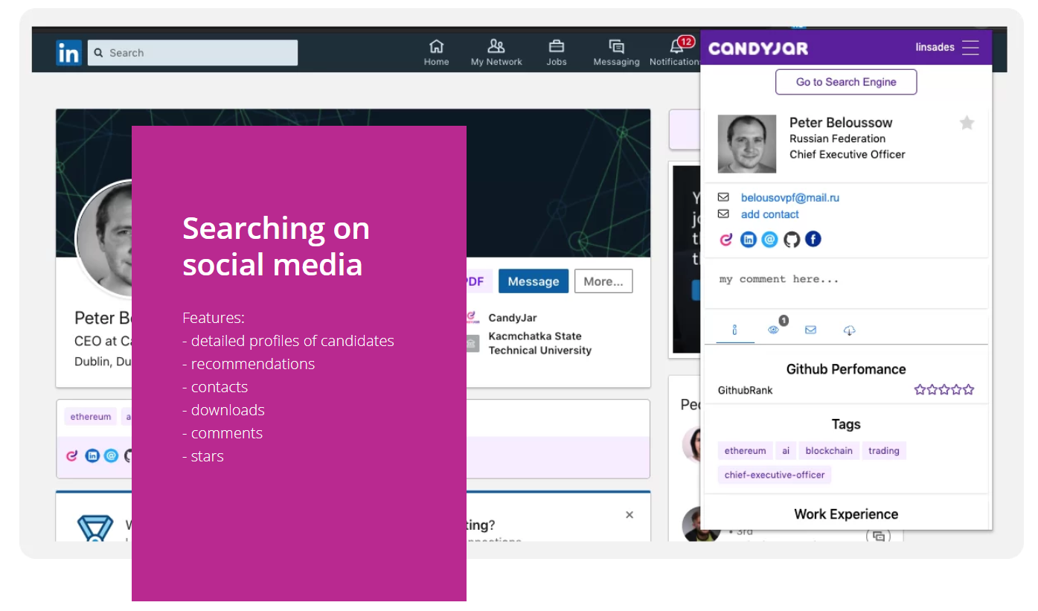
Task: Dismiss the LinkedIn prompt card with X
Action: [629, 515]
